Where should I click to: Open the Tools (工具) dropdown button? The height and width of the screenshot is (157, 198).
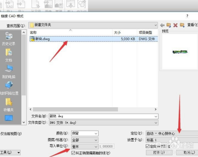[10, 152]
